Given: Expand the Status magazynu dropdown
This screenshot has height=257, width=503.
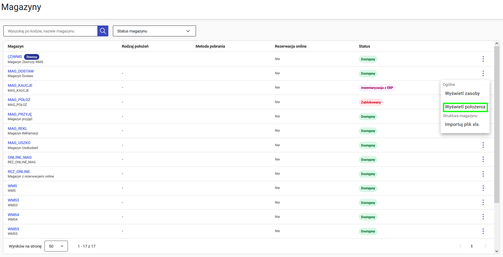Looking at the screenshot, I should [154, 31].
